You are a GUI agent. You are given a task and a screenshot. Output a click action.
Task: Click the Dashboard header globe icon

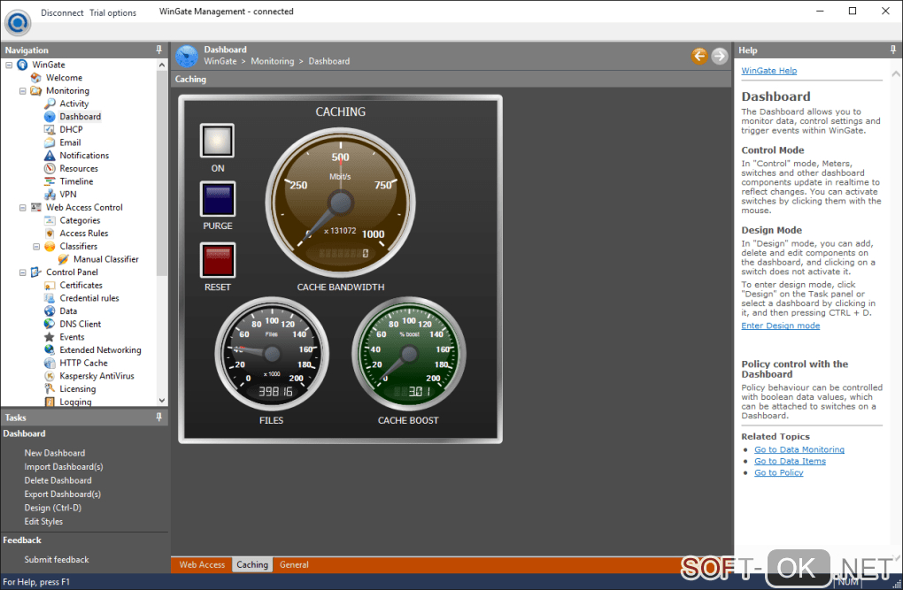coord(186,56)
